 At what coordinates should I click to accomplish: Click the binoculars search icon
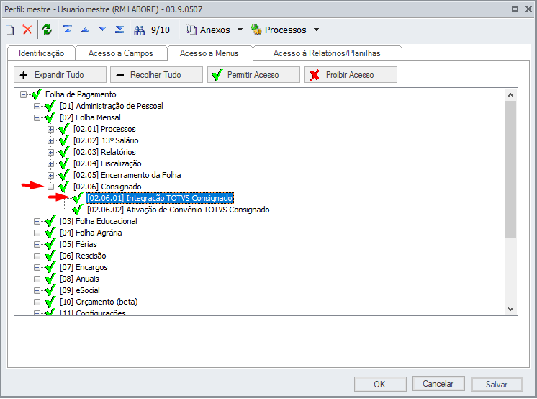[139, 30]
